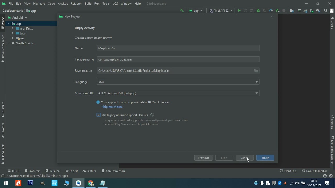Click the Profile app gauge icon
The height and width of the screenshot is (188, 335).
coord(271,11)
